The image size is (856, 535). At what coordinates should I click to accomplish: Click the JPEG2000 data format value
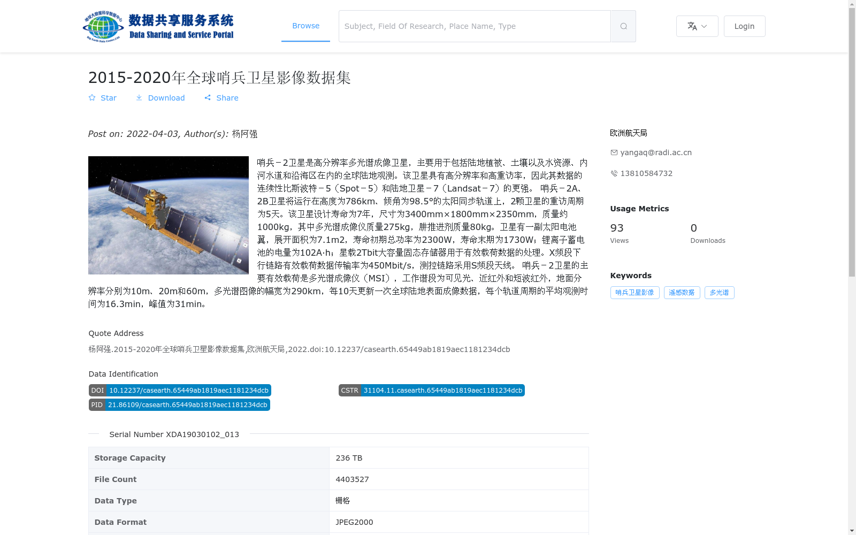pyautogui.click(x=354, y=522)
